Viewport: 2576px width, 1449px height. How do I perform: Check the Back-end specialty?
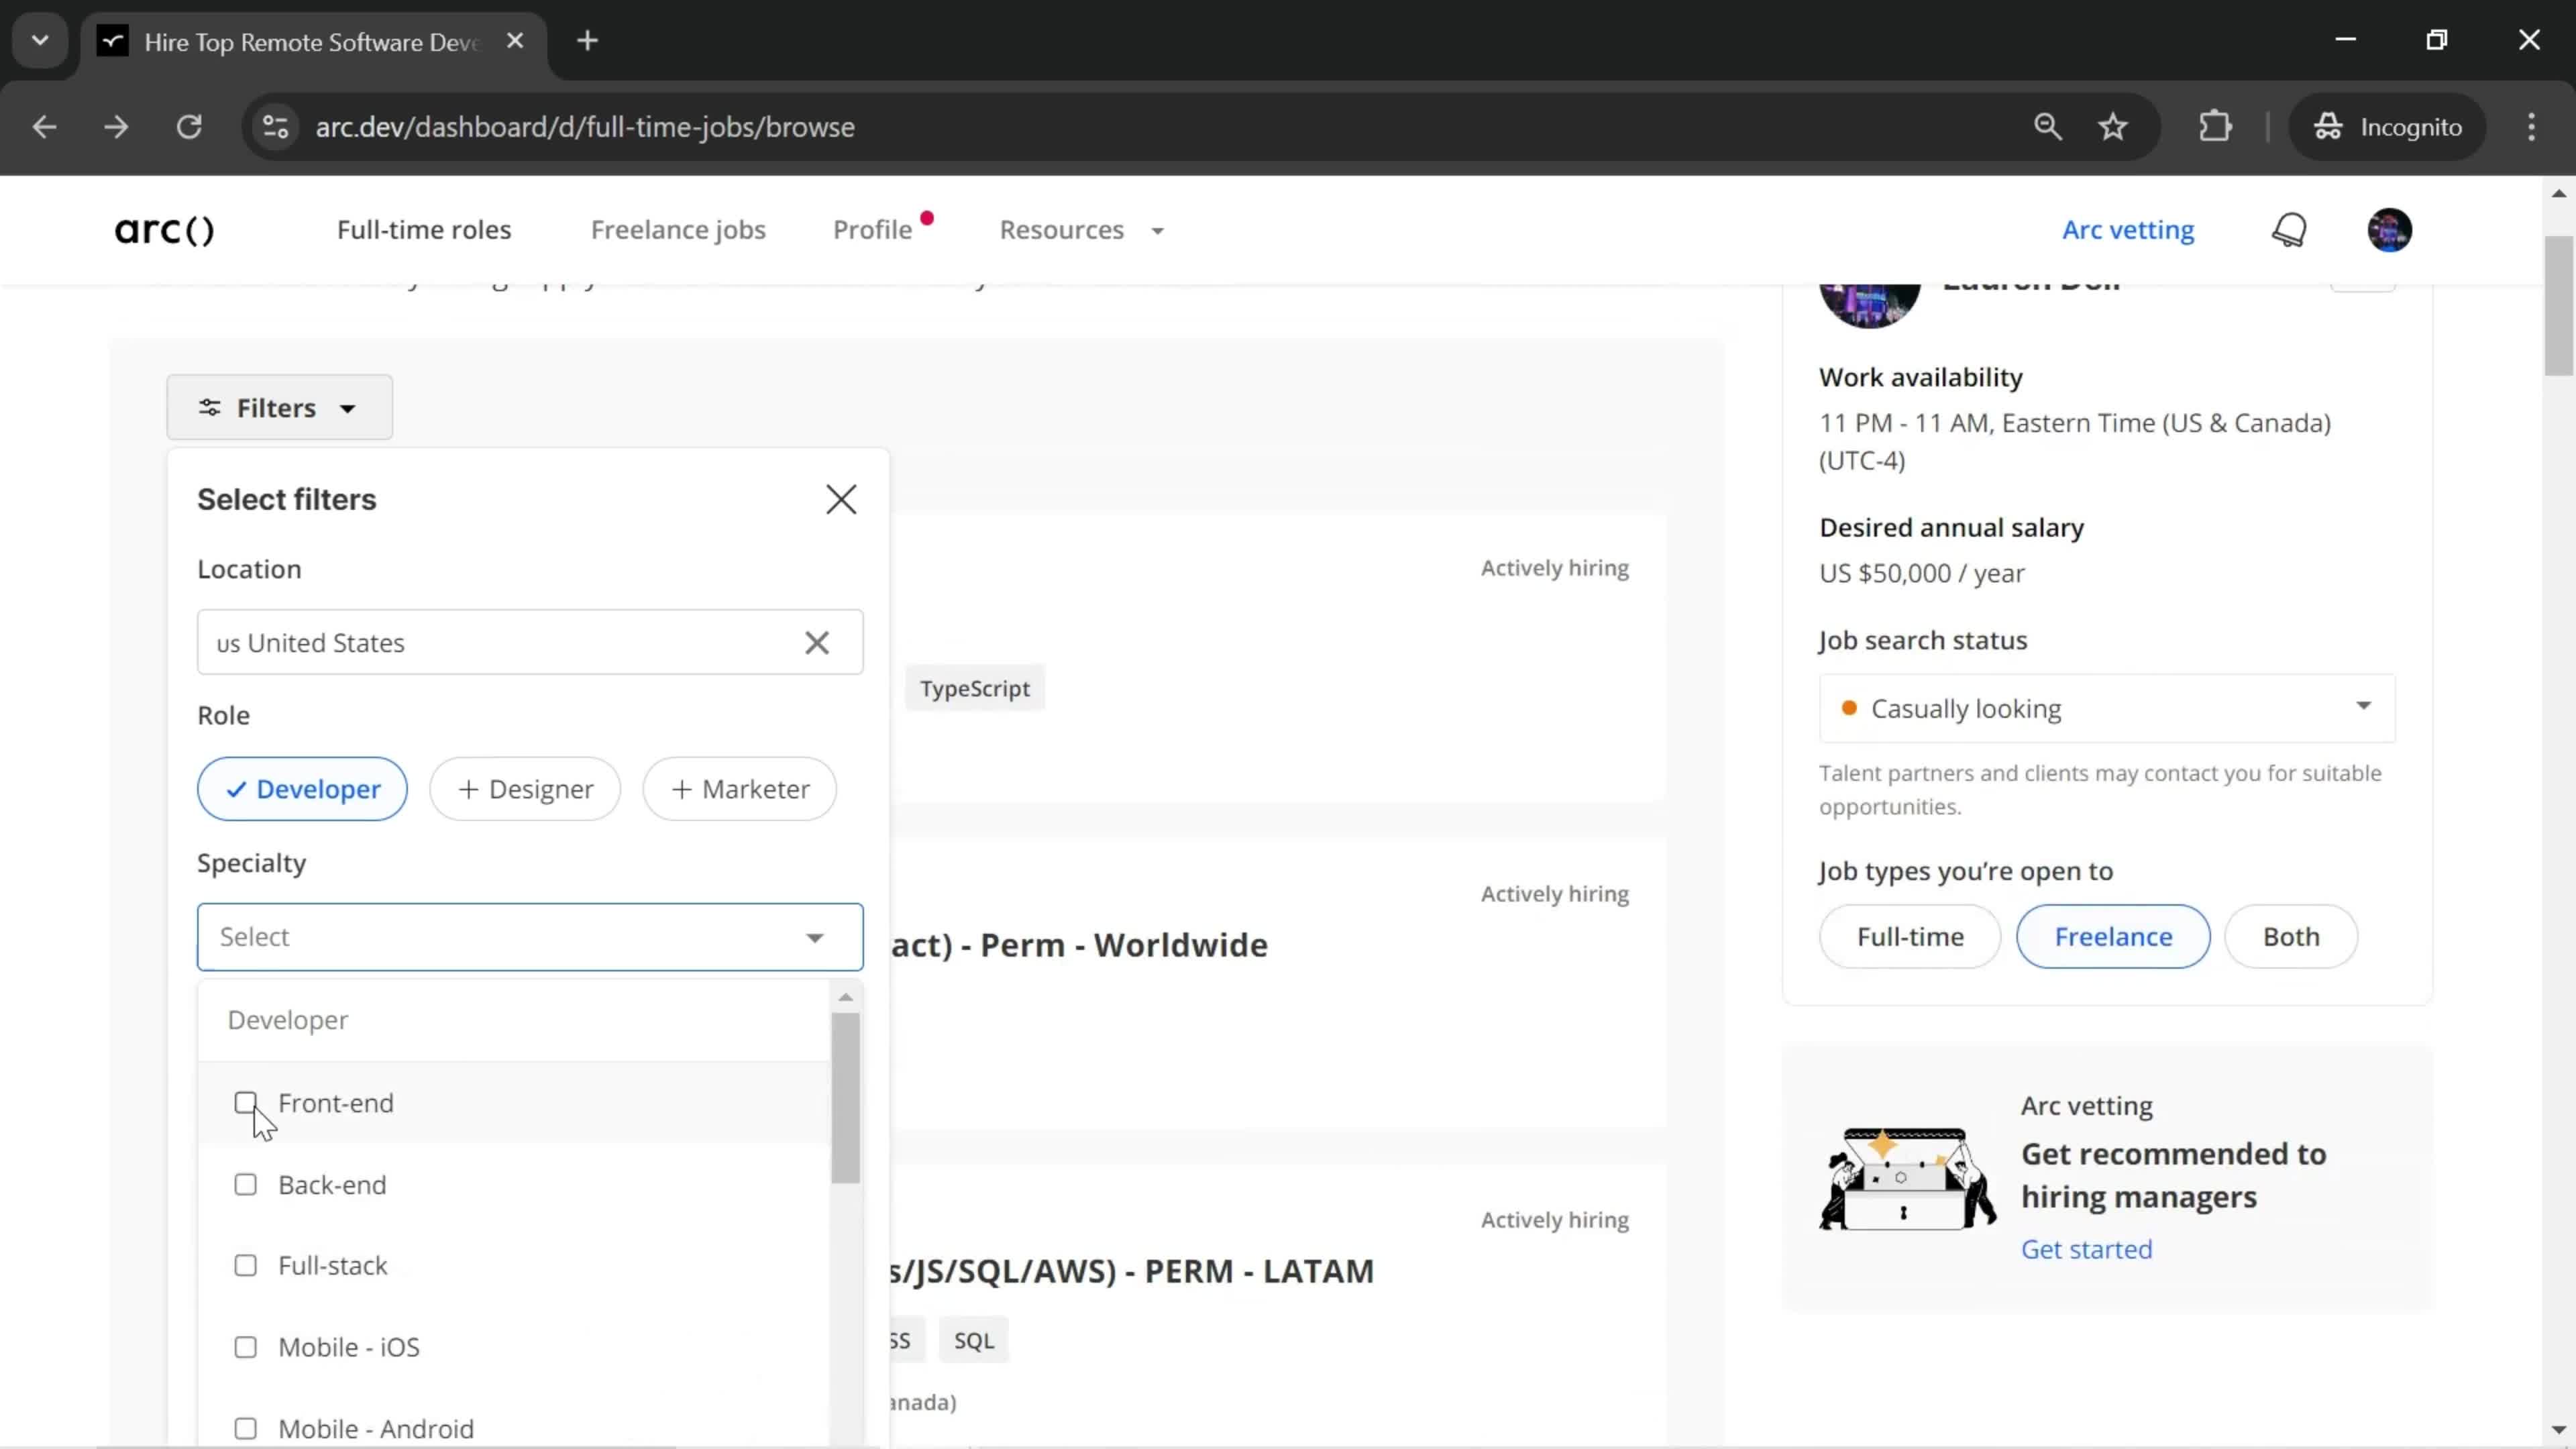click(x=245, y=1185)
